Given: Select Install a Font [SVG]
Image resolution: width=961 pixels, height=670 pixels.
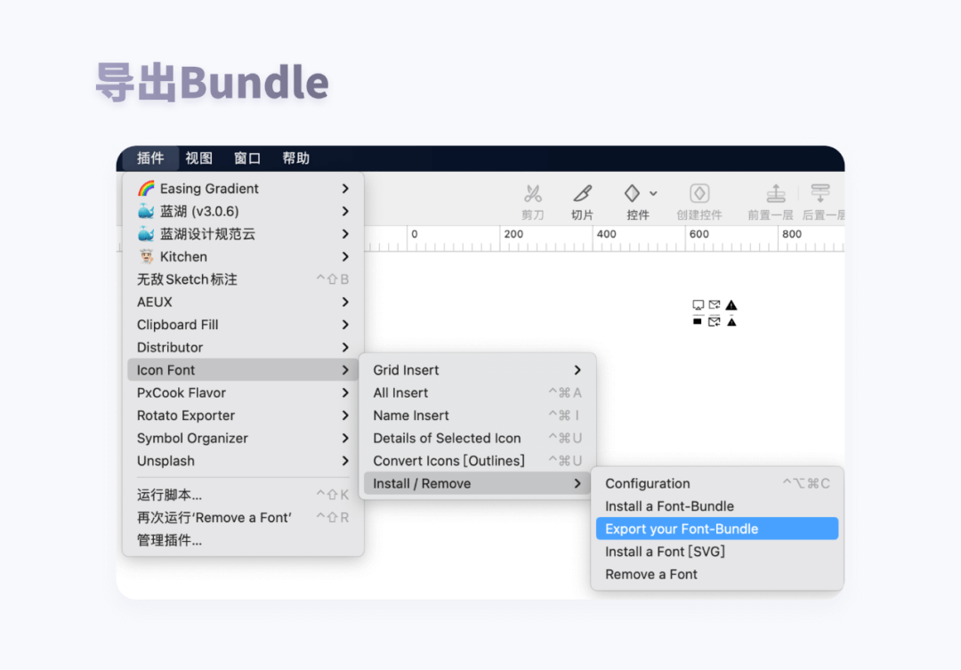Looking at the screenshot, I should click(x=717, y=551).
